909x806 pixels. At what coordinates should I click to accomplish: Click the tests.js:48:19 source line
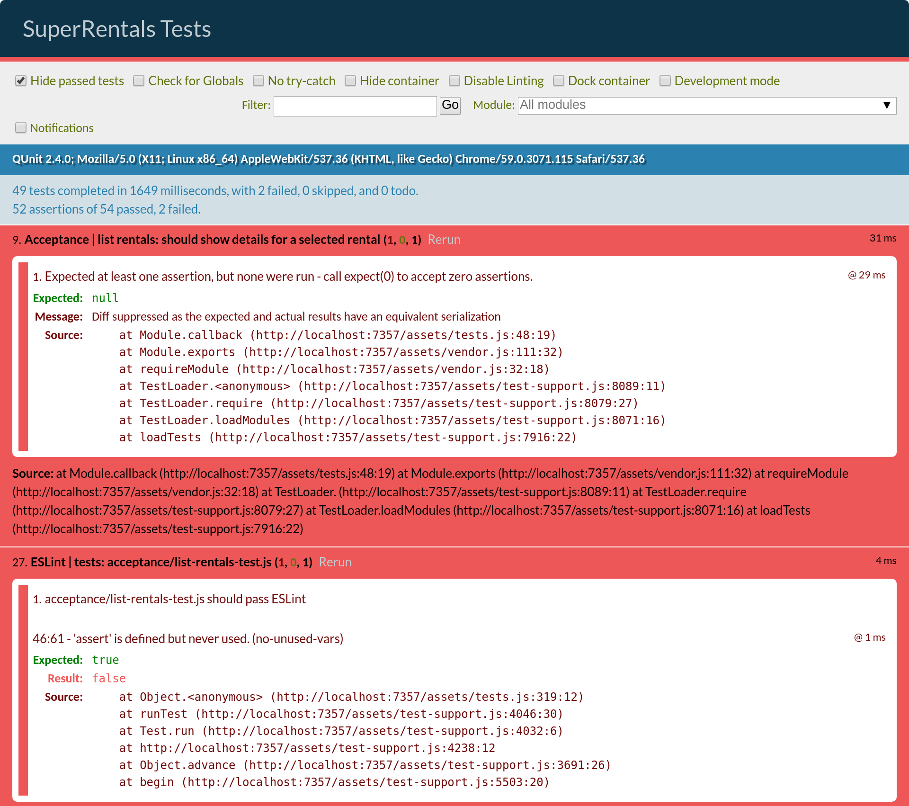coord(336,335)
